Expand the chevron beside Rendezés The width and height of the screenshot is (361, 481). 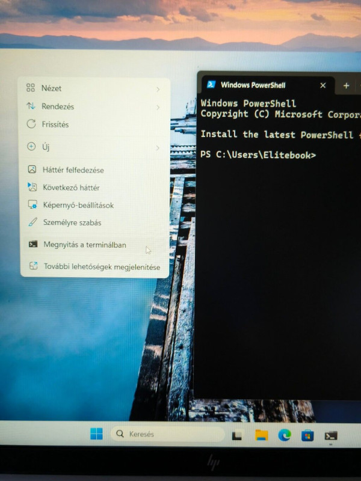pos(158,108)
